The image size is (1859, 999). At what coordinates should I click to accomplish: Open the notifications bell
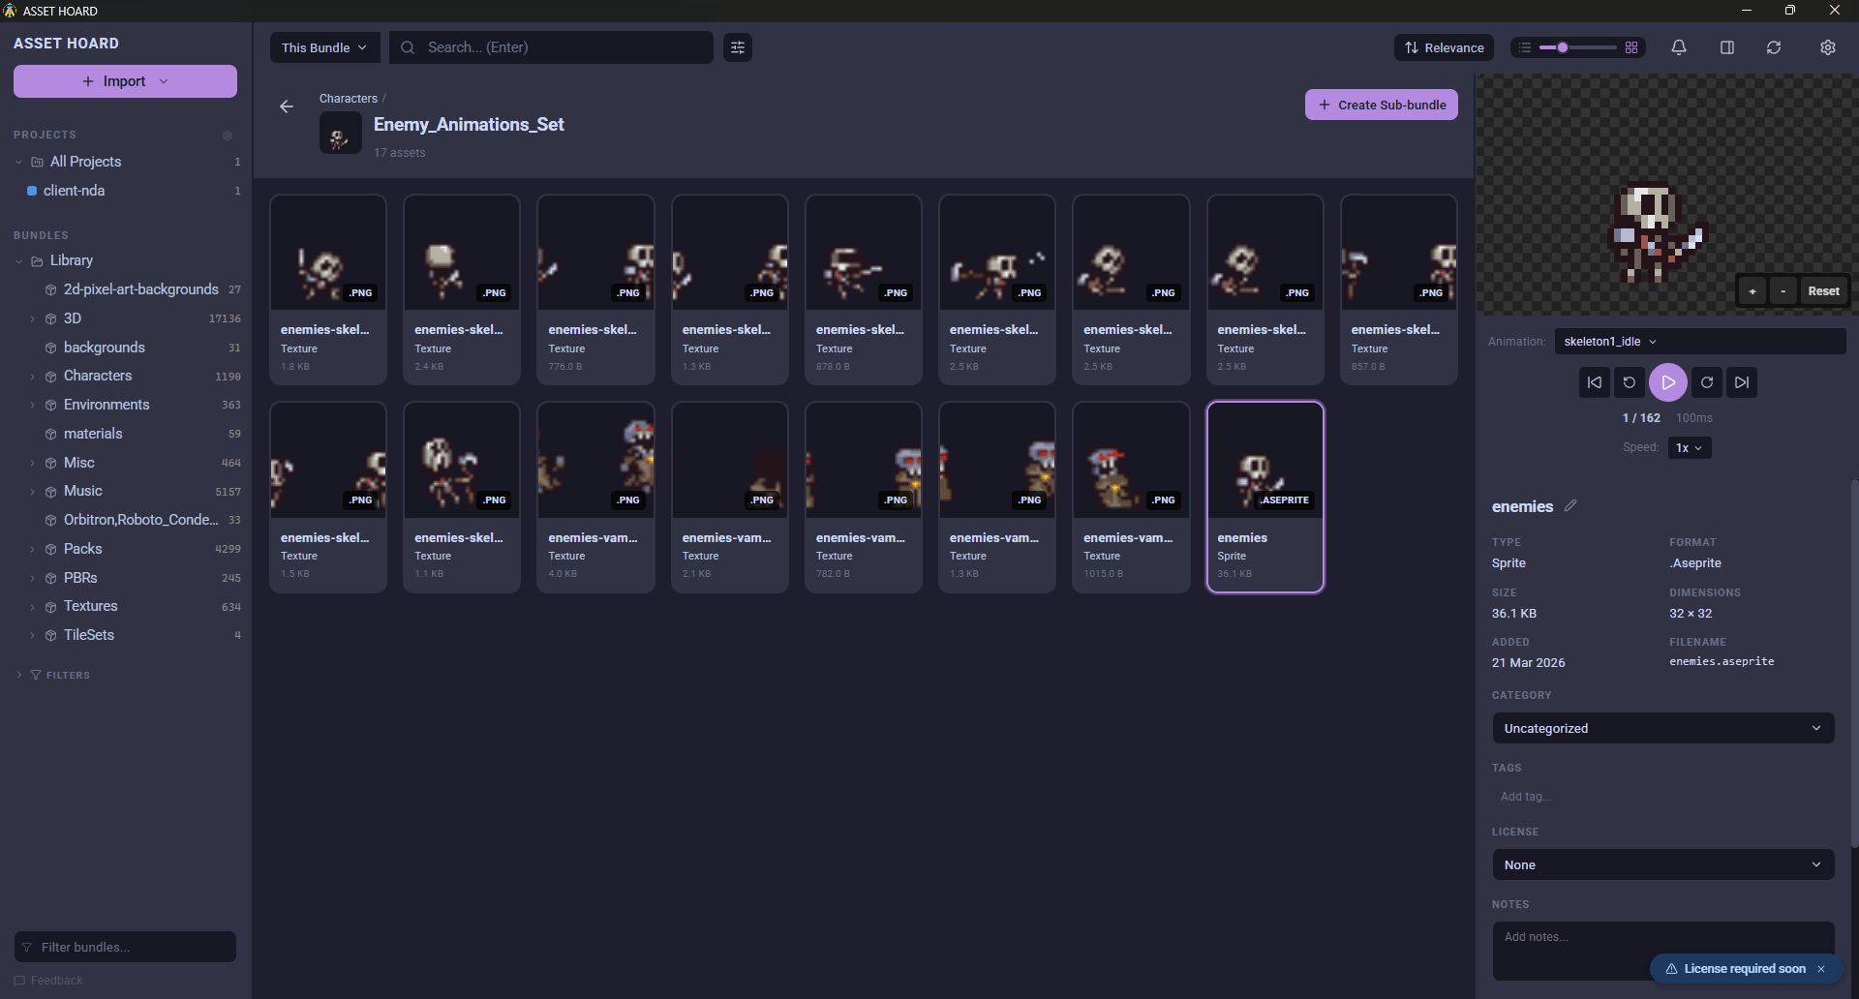pos(1678,47)
